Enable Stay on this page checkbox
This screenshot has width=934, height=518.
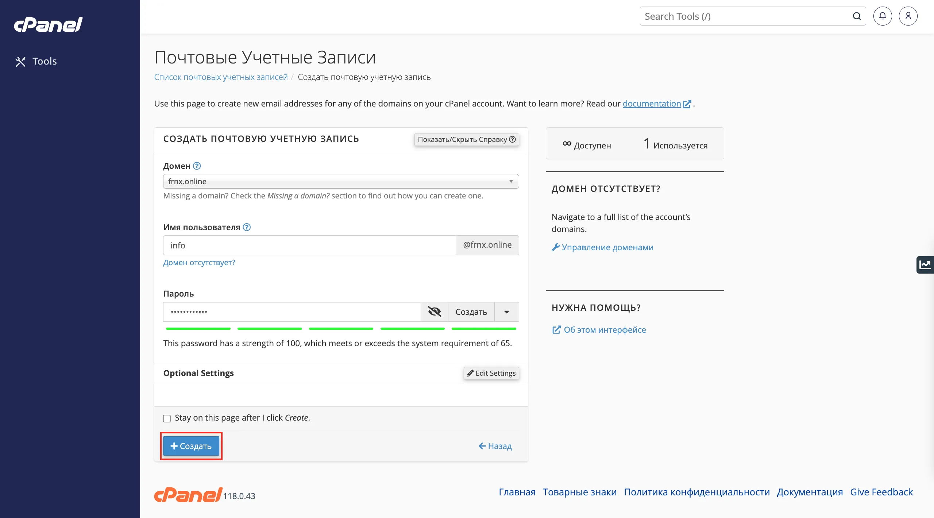click(167, 418)
